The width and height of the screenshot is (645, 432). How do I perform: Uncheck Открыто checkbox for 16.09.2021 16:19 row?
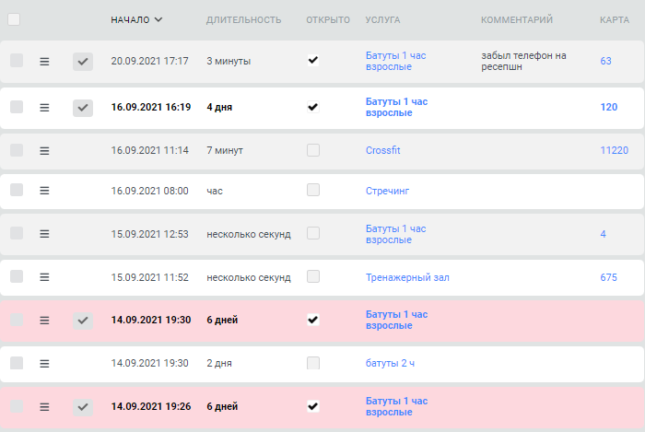pyautogui.click(x=313, y=107)
